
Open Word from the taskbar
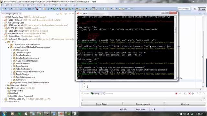[54, 114]
